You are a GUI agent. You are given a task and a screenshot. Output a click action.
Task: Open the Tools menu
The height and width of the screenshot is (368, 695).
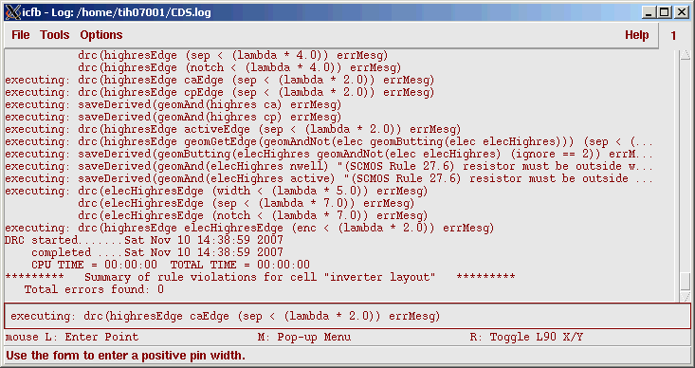(x=54, y=35)
